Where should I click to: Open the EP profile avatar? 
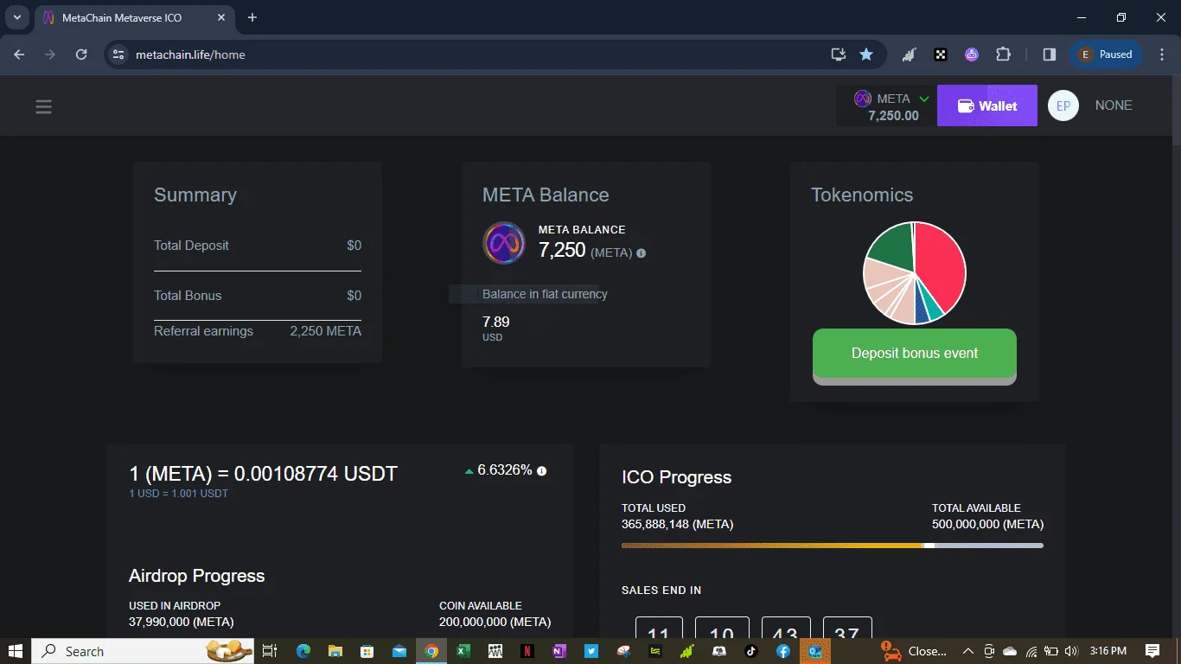pos(1063,105)
